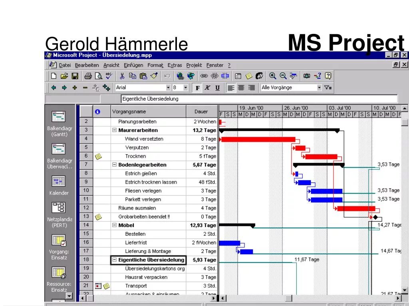This screenshot has height=306, width=409.
Task: Click the Format Painter brush icon
Action: [154, 76]
